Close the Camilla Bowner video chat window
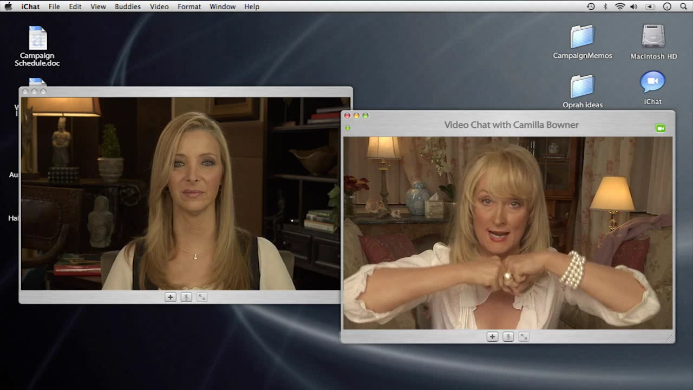The width and height of the screenshot is (693, 390). [x=348, y=115]
